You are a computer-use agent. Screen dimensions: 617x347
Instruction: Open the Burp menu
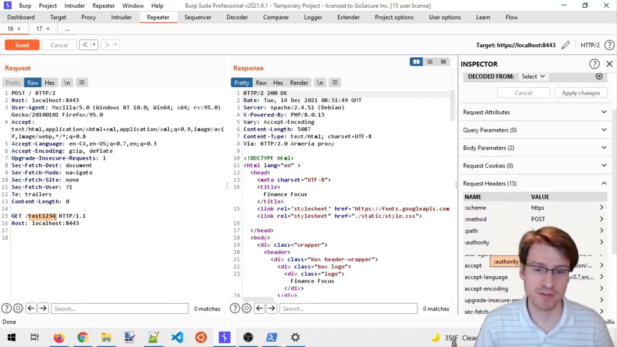[x=25, y=5]
